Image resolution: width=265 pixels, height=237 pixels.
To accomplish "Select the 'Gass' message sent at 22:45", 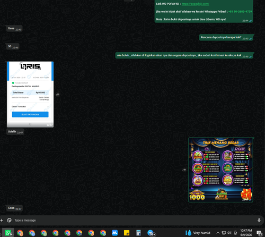I will pos(14,29).
